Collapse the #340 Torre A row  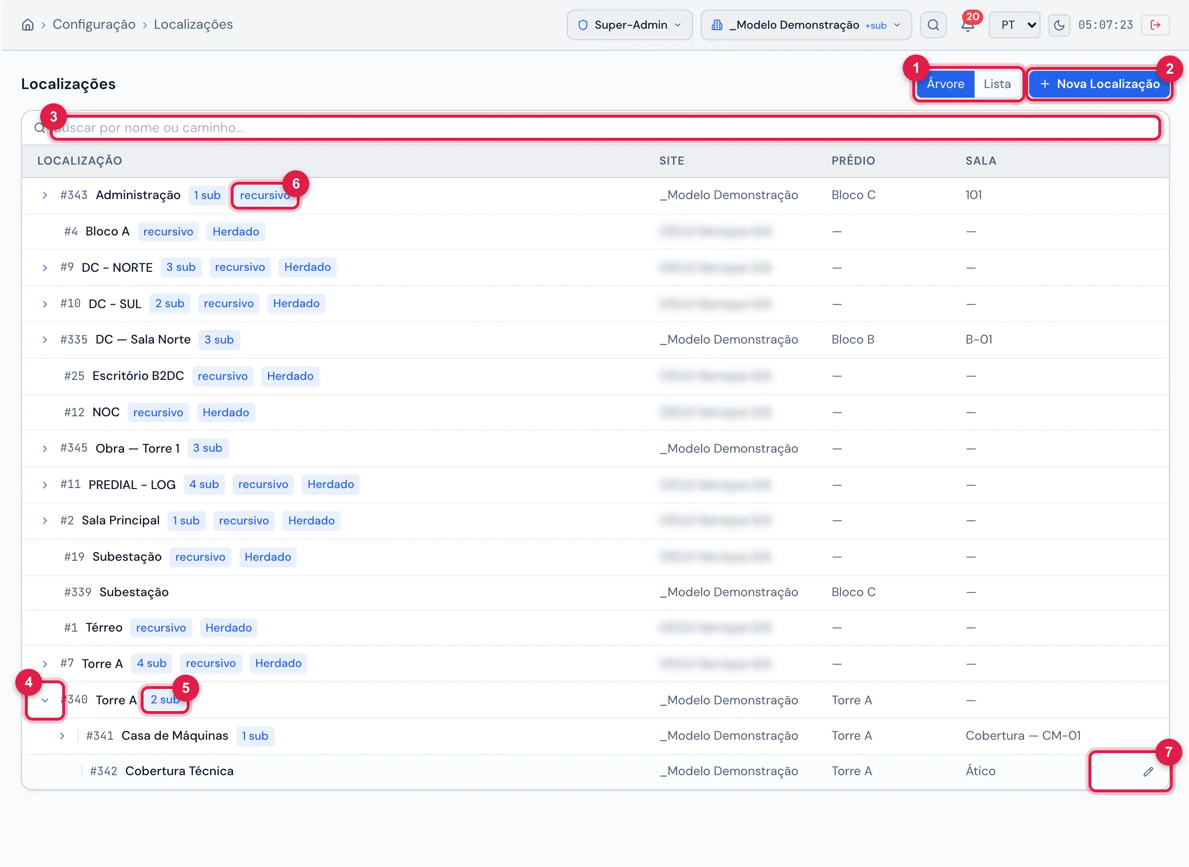click(x=45, y=700)
